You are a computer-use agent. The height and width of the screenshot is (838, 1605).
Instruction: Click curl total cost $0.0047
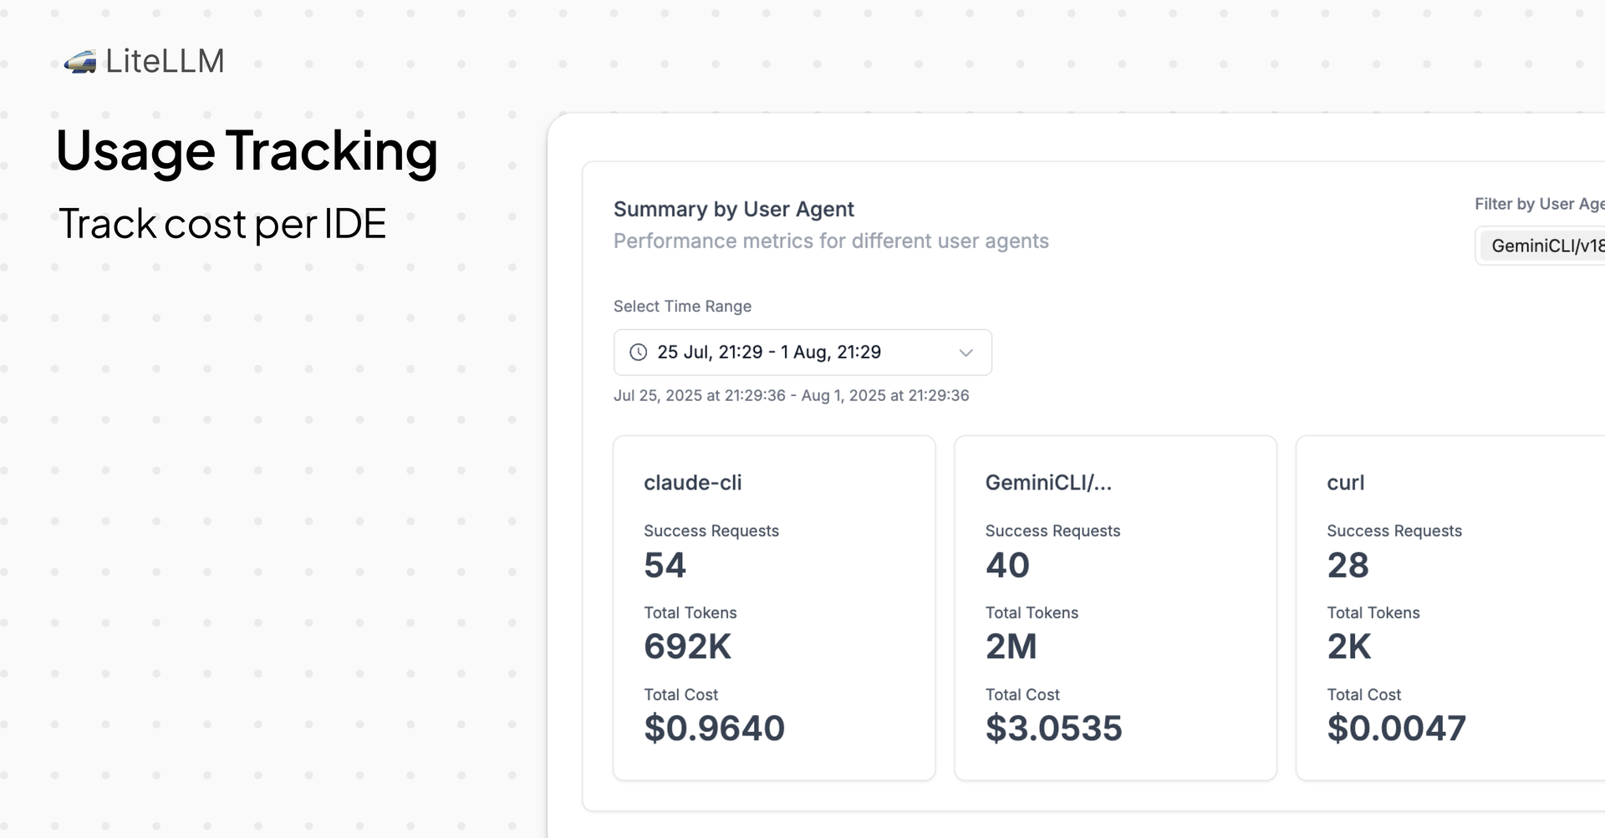1396,729
